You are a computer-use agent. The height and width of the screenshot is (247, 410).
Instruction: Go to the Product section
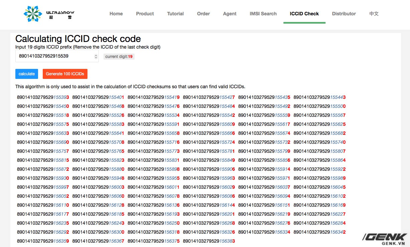tap(145, 14)
